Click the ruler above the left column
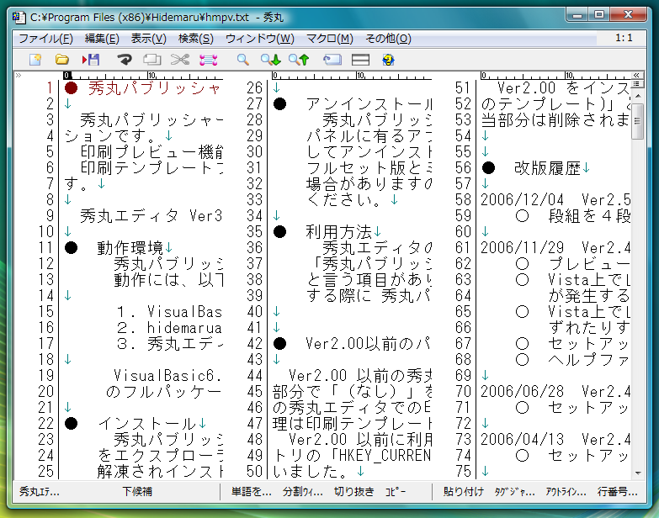Viewport: 659px width, 518px height. [143, 76]
